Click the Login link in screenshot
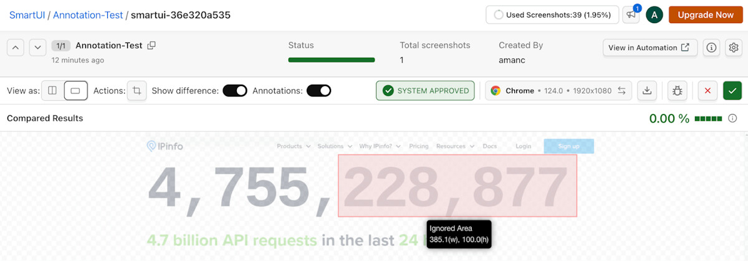Screen dimensions: 748x261 (x=524, y=146)
